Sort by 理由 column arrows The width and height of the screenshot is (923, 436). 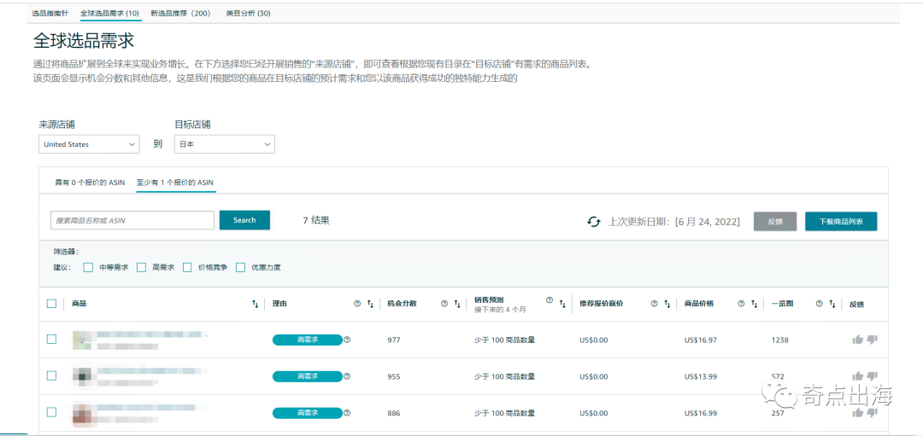point(370,304)
